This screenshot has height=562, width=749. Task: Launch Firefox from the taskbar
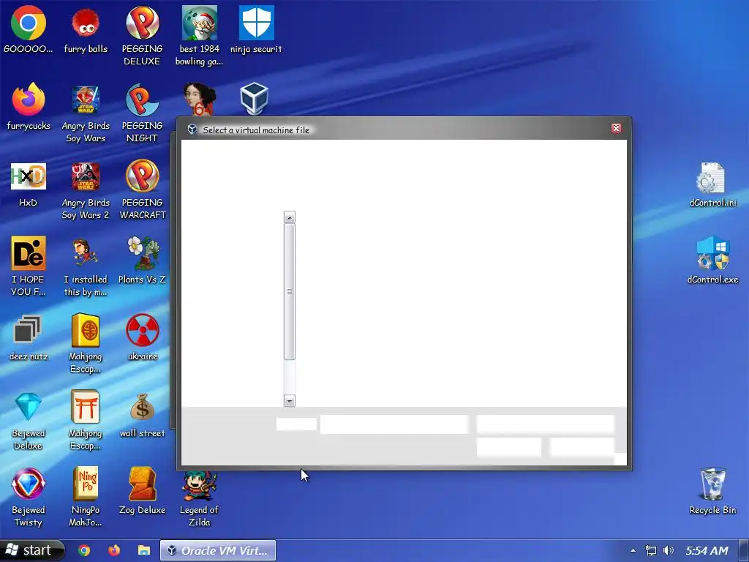pos(113,550)
